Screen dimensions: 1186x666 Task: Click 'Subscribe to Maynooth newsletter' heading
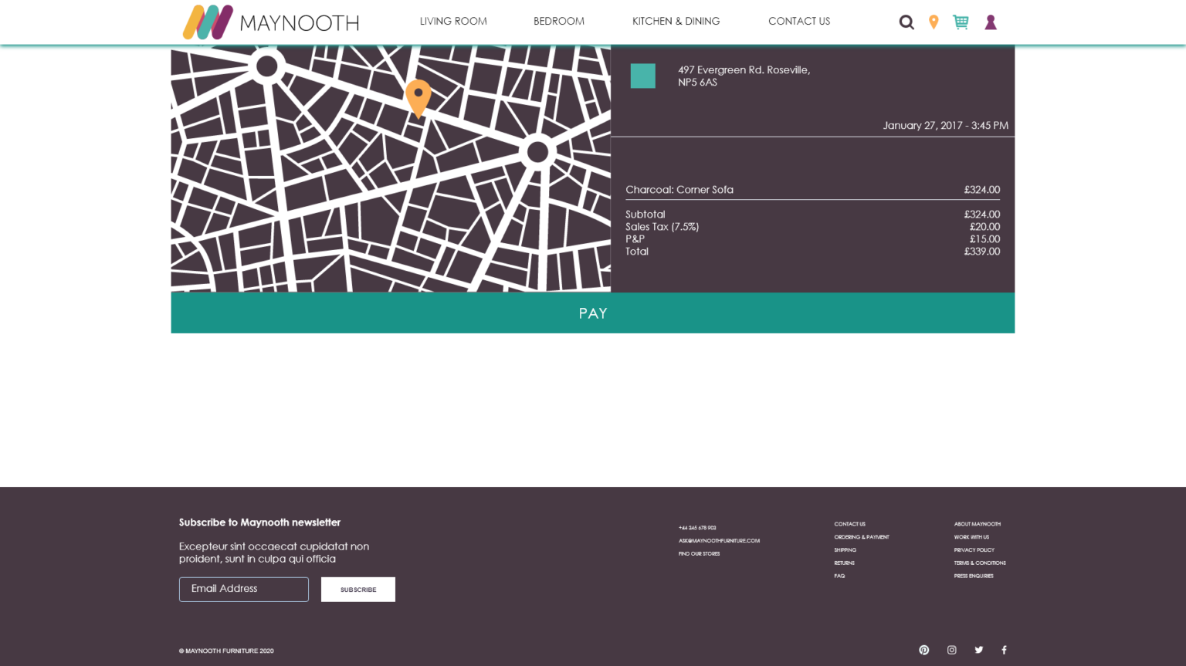(259, 522)
